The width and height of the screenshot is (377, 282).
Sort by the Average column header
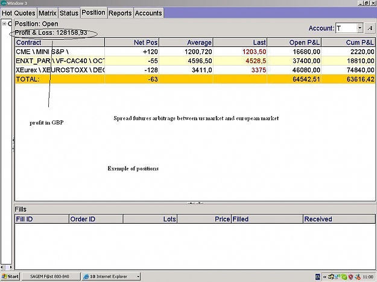coord(186,43)
